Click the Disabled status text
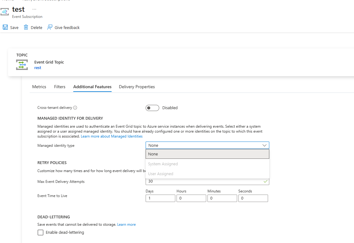Image resolution: width=354 pixels, height=243 pixels. (170, 108)
